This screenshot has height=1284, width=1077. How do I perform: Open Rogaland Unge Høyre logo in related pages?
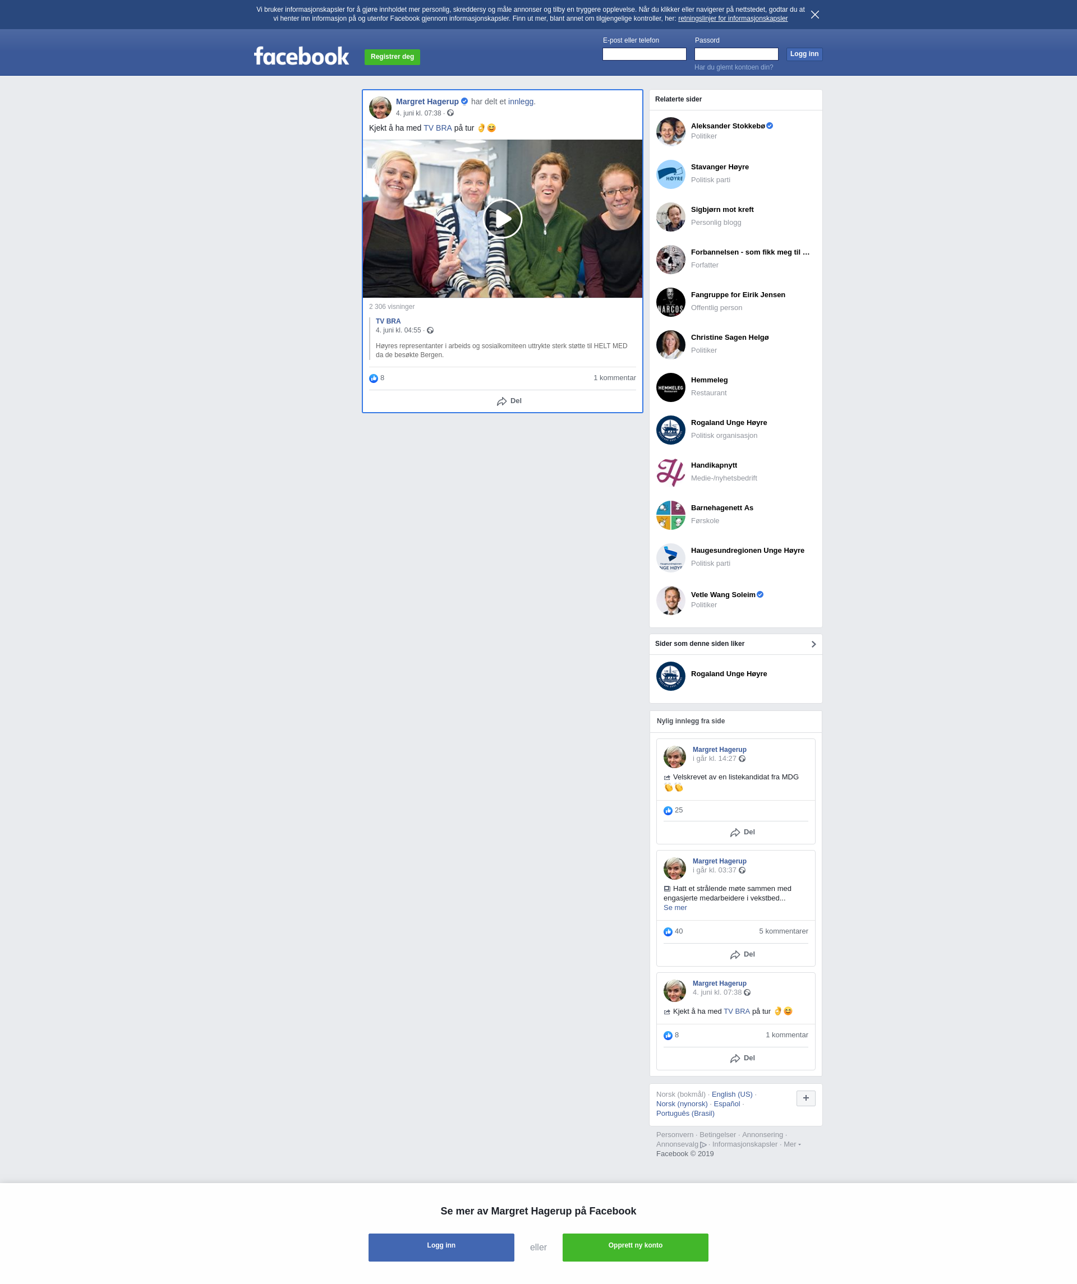670,431
